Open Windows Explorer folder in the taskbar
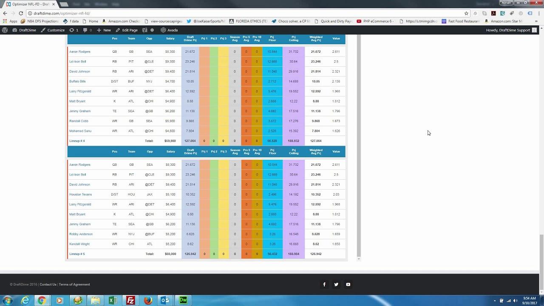This screenshot has height=306, width=544. pos(95,300)
